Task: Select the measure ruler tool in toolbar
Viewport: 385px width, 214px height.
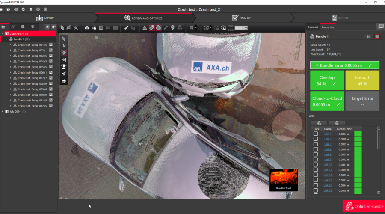Action: tap(126, 28)
